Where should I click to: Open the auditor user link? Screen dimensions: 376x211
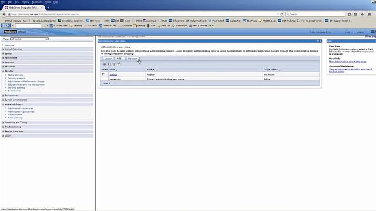[113, 74]
